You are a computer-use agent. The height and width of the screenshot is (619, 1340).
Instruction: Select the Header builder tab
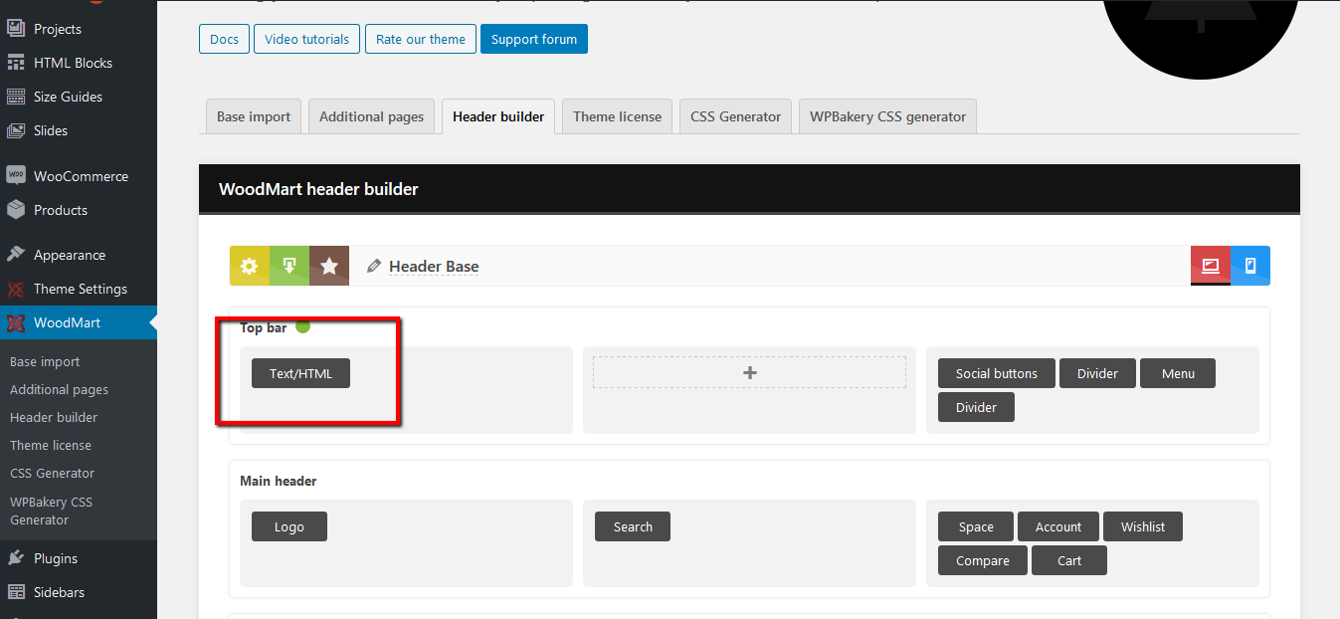pos(498,116)
